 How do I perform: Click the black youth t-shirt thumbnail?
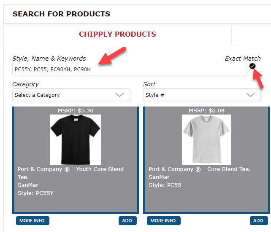click(76, 140)
